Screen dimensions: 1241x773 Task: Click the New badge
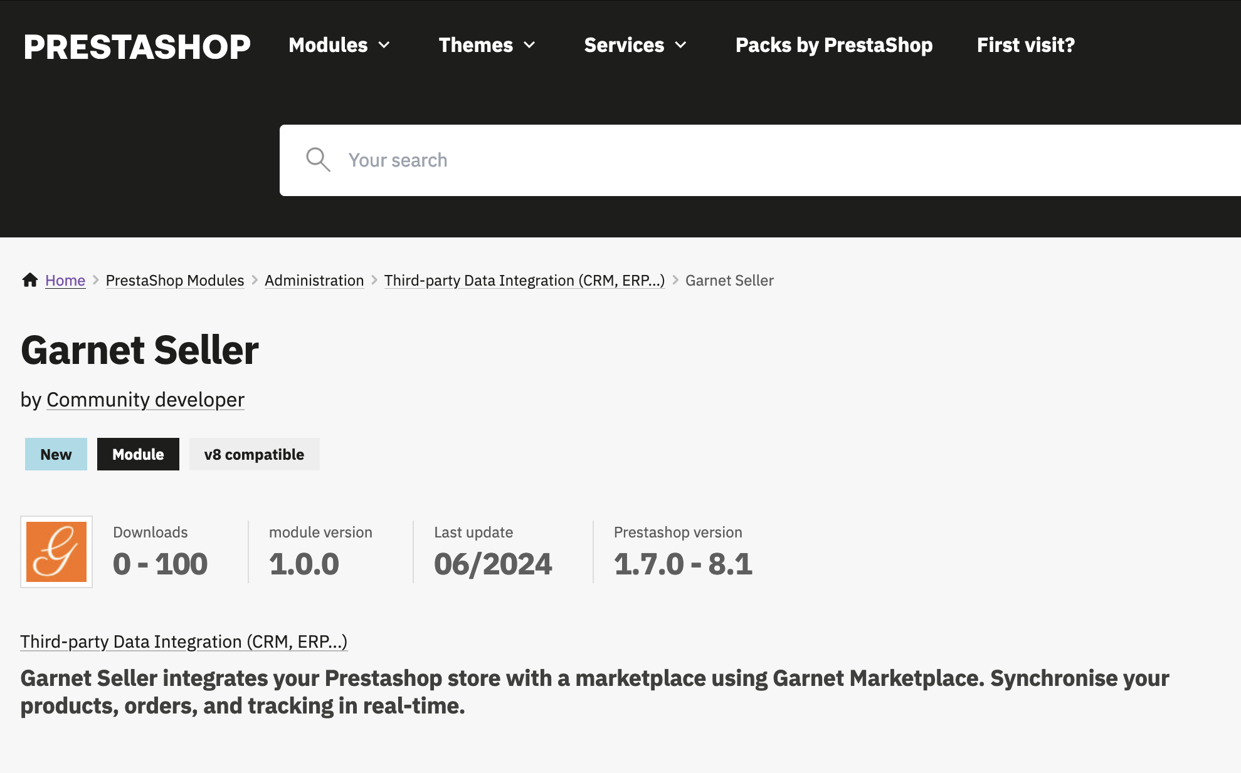(x=56, y=454)
